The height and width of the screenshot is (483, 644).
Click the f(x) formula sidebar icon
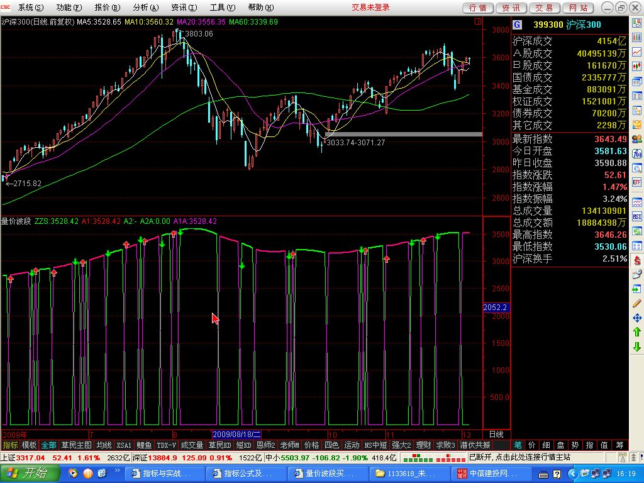click(x=637, y=153)
